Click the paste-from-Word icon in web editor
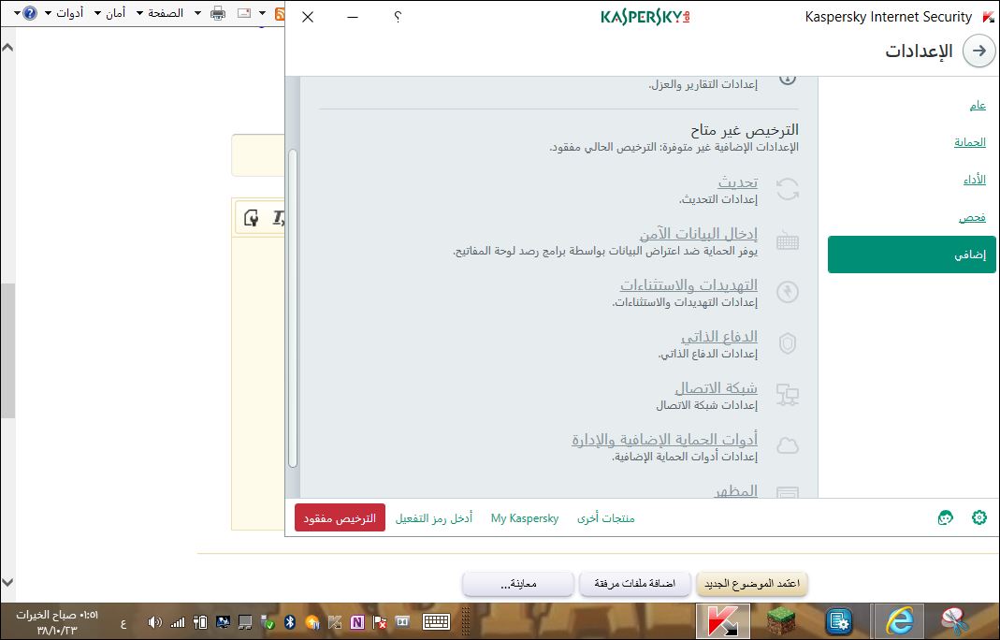 click(252, 218)
